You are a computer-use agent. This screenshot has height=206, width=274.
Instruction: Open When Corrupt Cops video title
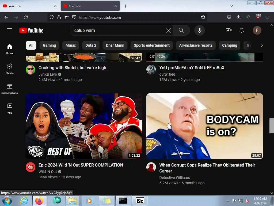tap(207, 168)
